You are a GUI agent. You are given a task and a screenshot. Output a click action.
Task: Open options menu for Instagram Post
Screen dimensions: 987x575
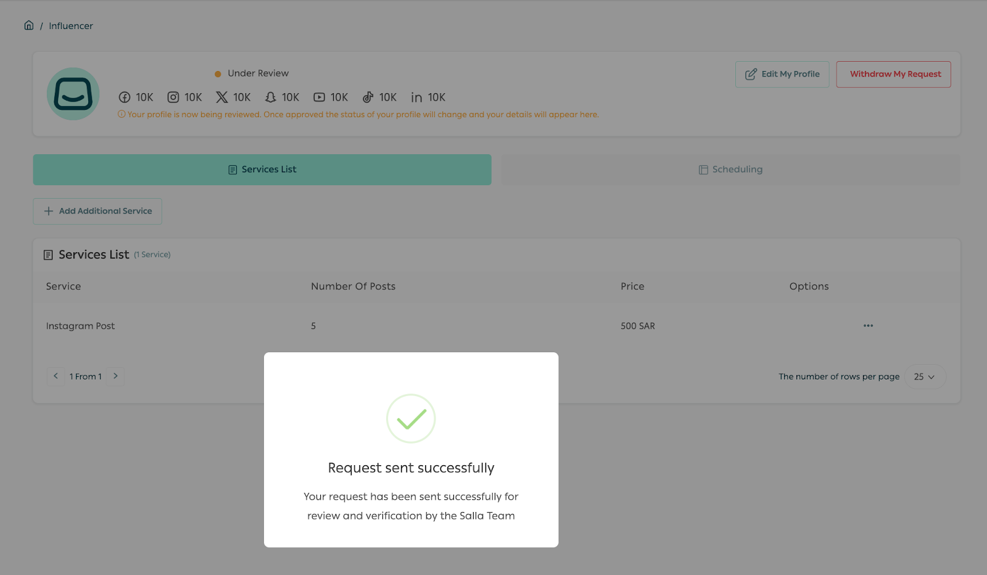point(868,326)
